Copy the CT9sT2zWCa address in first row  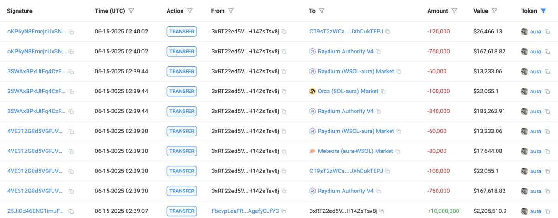(388, 32)
